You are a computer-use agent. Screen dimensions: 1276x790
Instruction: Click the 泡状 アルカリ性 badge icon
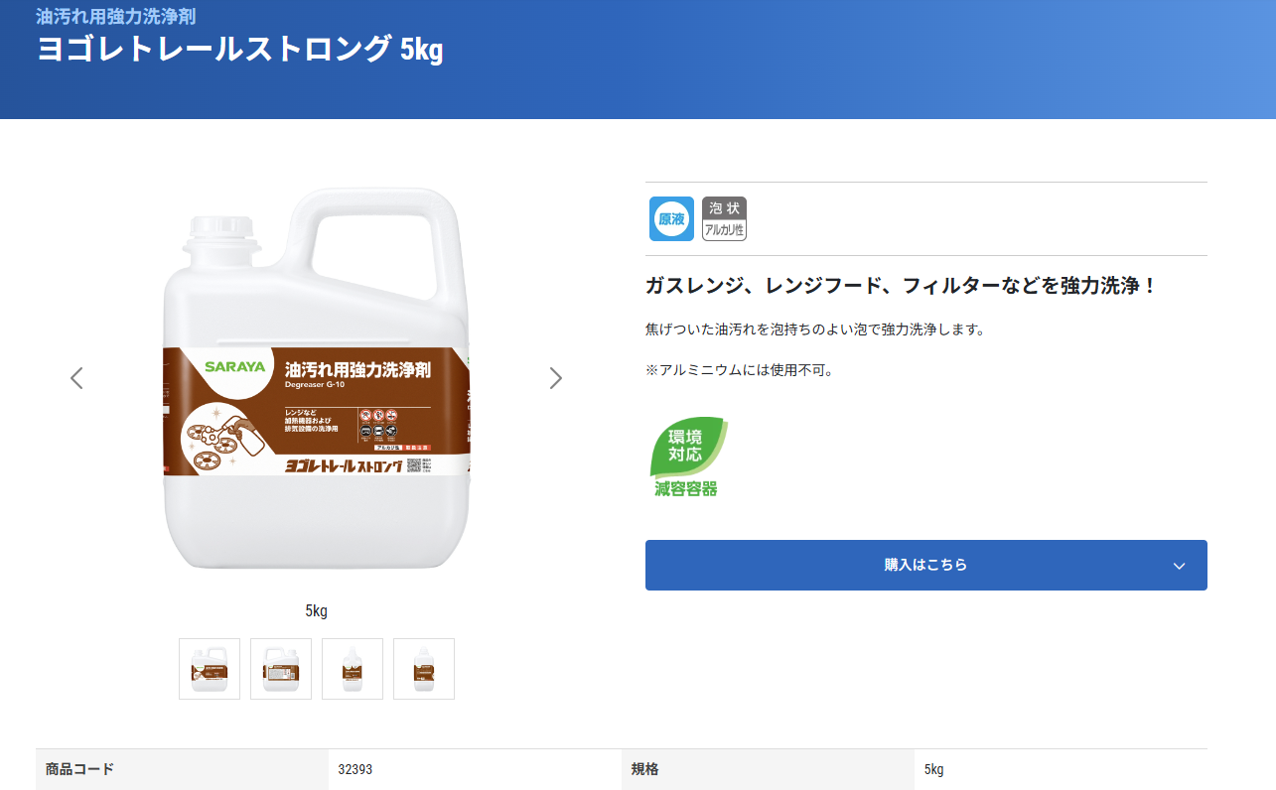(x=724, y=218)
